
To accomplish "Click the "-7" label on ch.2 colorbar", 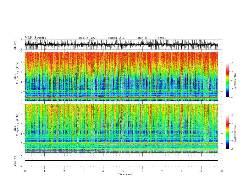I will 232,149.
